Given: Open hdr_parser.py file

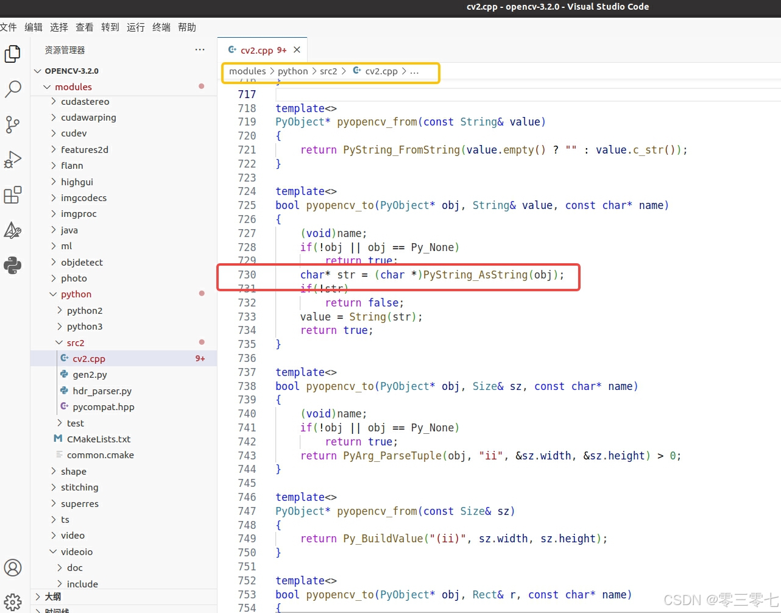Looking at the screenshot, I should (124, 391).
